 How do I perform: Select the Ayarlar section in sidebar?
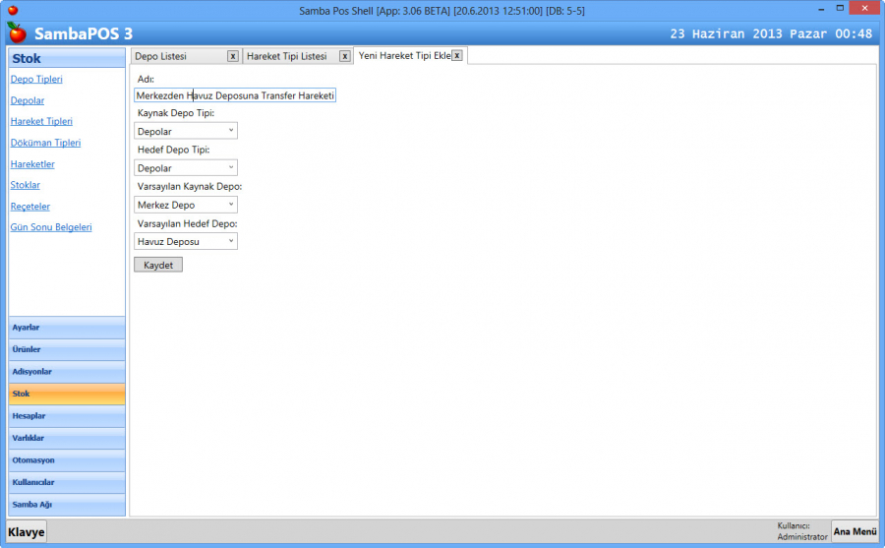tap(66, 328)
